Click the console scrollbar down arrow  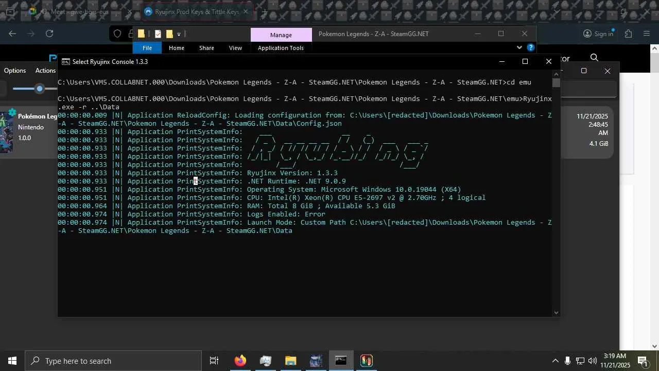click(556, 312)
